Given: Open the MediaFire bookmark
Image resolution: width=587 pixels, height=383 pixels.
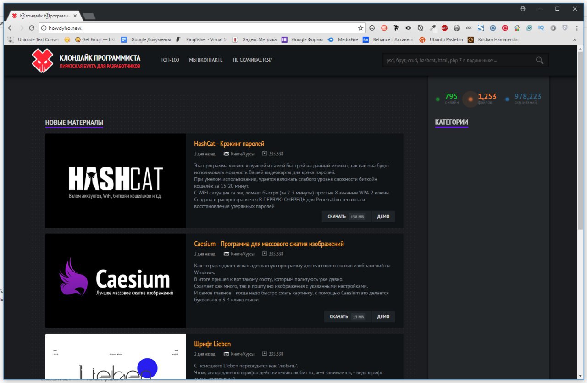Looking at the screenshot, I should [343, 40].
